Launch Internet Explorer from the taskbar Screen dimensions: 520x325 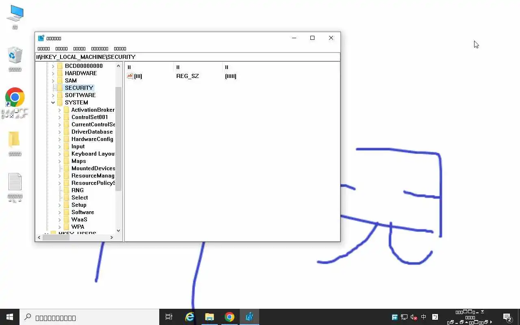pos(190,317)
